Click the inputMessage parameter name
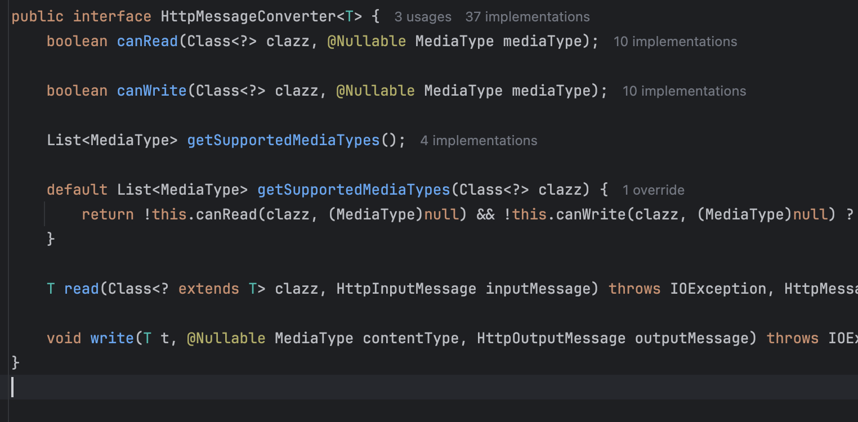 [538, 289]
